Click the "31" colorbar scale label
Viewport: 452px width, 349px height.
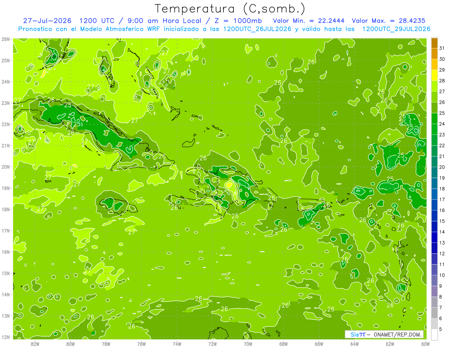click(442, 48)
